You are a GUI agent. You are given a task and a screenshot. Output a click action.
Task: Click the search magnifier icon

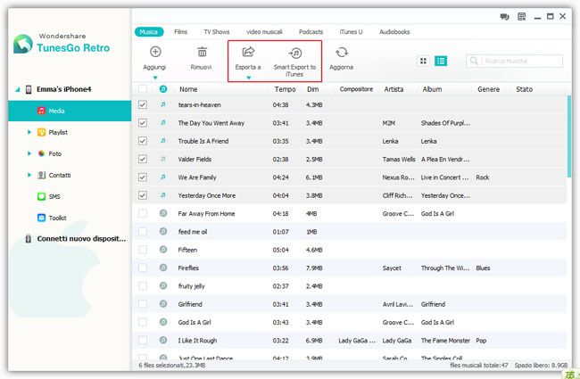(474, 61)
